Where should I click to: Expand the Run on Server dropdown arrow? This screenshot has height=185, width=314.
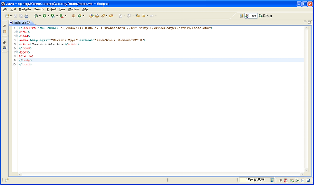click(x=57, y=16)
